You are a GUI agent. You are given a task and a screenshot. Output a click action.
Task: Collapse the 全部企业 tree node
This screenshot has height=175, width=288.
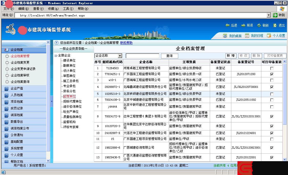(x=56, y=56)
